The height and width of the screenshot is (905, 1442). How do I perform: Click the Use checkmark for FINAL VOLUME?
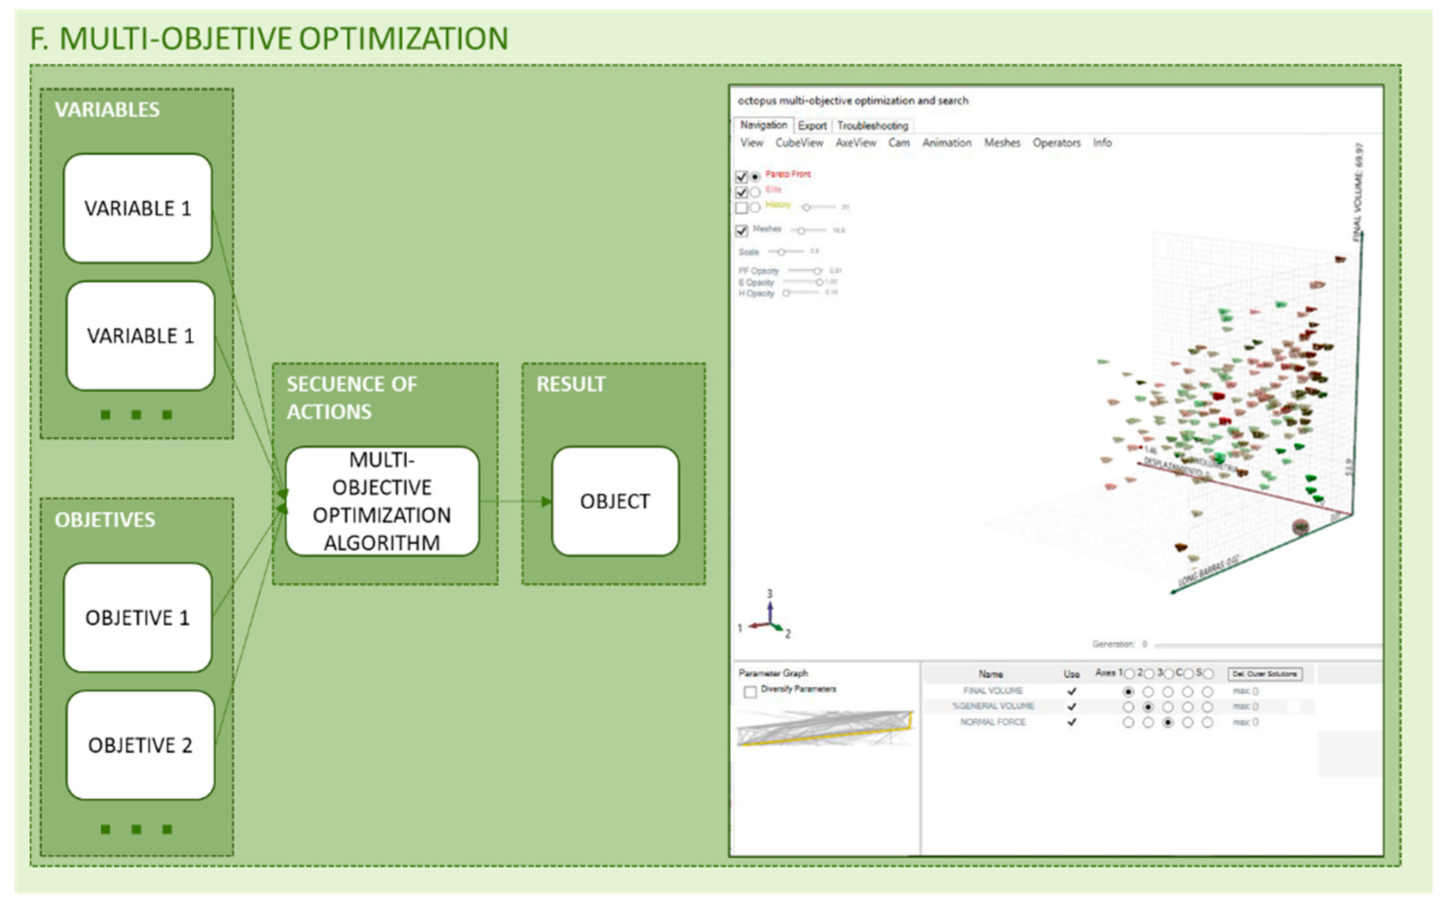click(1072, 691)
